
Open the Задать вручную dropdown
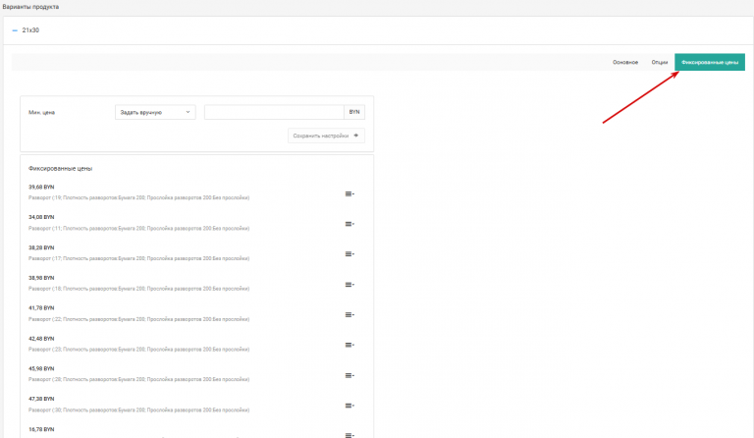point(155,112)
